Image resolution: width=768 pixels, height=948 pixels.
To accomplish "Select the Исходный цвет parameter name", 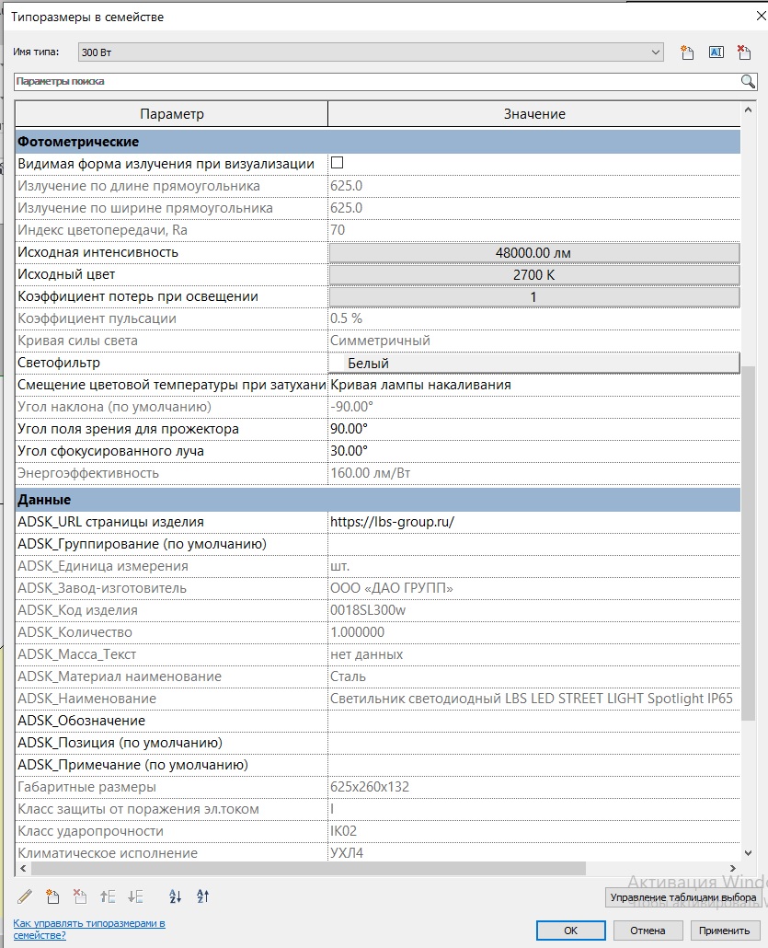I will [66, 274].
